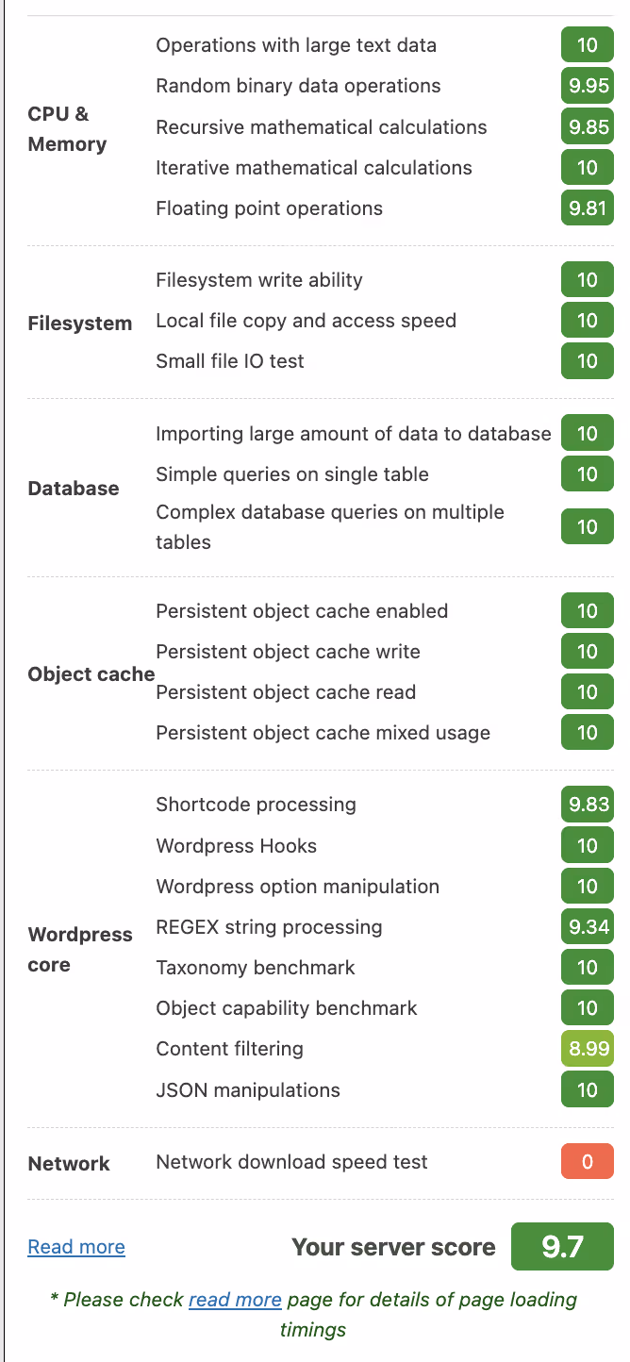Select the 9.85 recursive calculations score

[x=587, y=127]
